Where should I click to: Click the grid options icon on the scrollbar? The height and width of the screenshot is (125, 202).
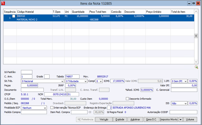(x=196, y=36)
